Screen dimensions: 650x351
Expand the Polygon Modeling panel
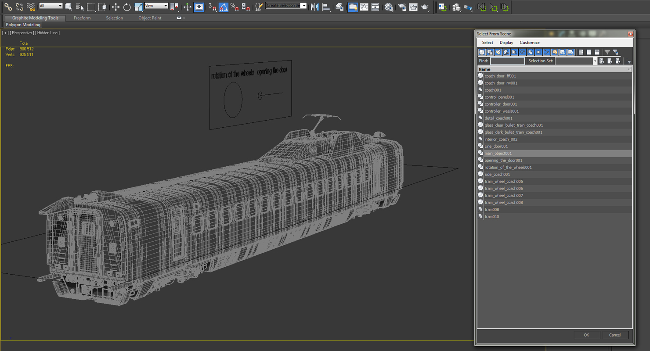click(23, 25)
